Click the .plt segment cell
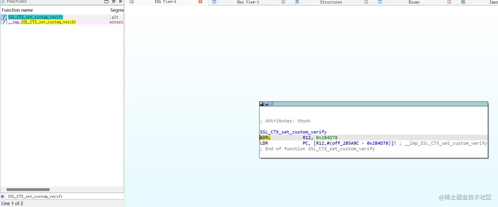The image size is (498, 207). click(114, 17)
